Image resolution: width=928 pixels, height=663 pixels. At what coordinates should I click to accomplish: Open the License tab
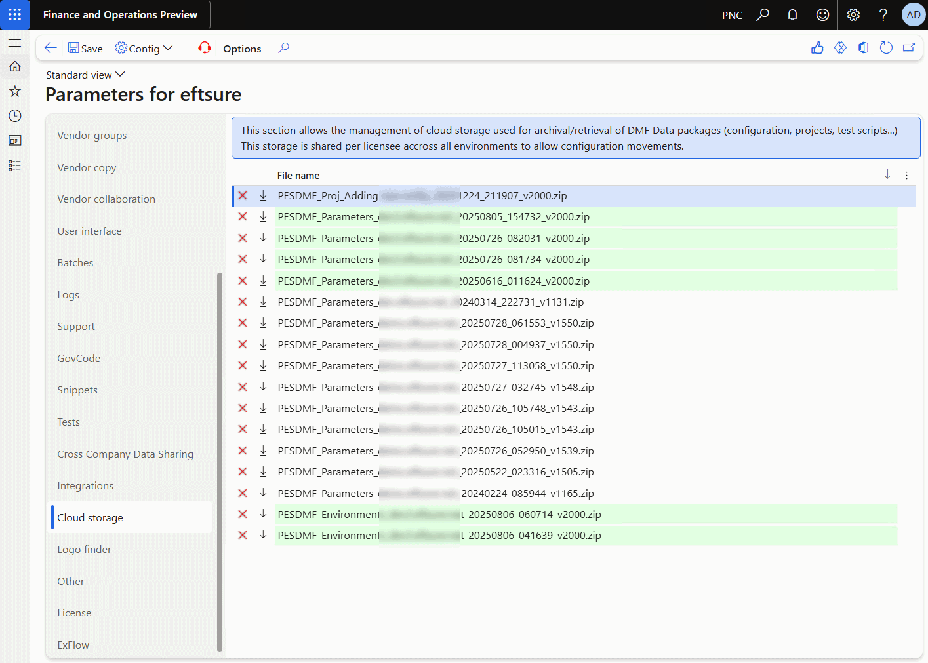click(74, 613)
